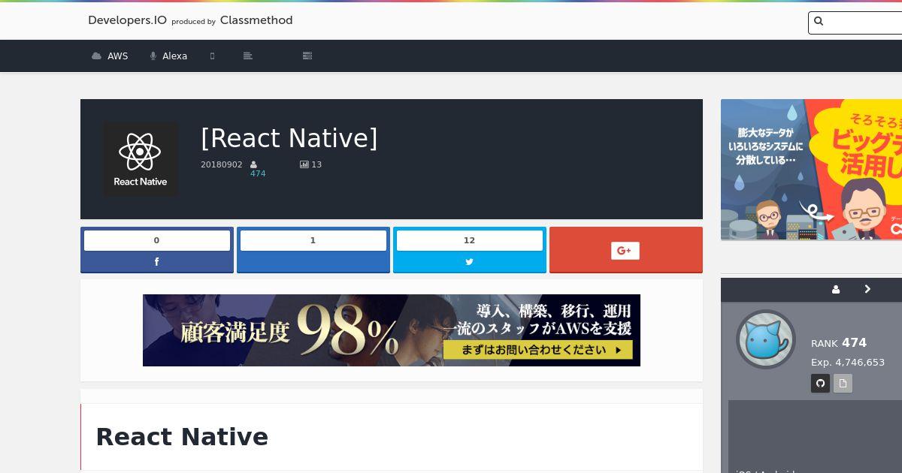
Task: Share on Twitter via bird icon
Action: (470, 262)
